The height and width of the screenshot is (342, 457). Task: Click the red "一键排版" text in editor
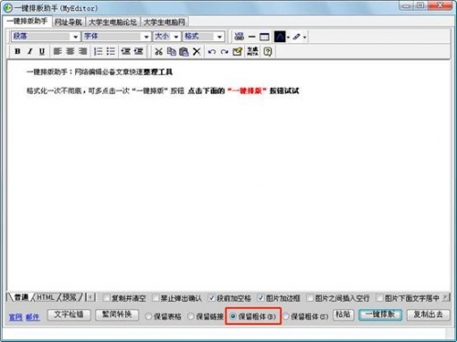247,91
